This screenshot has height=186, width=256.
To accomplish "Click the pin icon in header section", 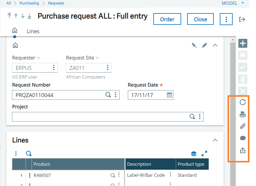I will tap(194, 45).
